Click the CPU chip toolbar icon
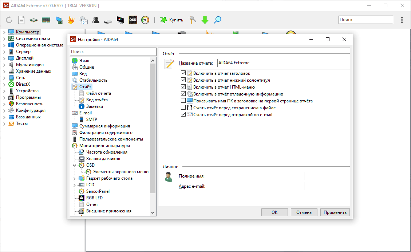411x252 pixels. click(33, 20)
